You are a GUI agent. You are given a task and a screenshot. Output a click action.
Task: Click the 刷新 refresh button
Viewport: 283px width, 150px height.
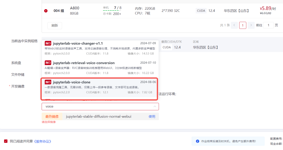pyautogui.click(x=55, y=25)
